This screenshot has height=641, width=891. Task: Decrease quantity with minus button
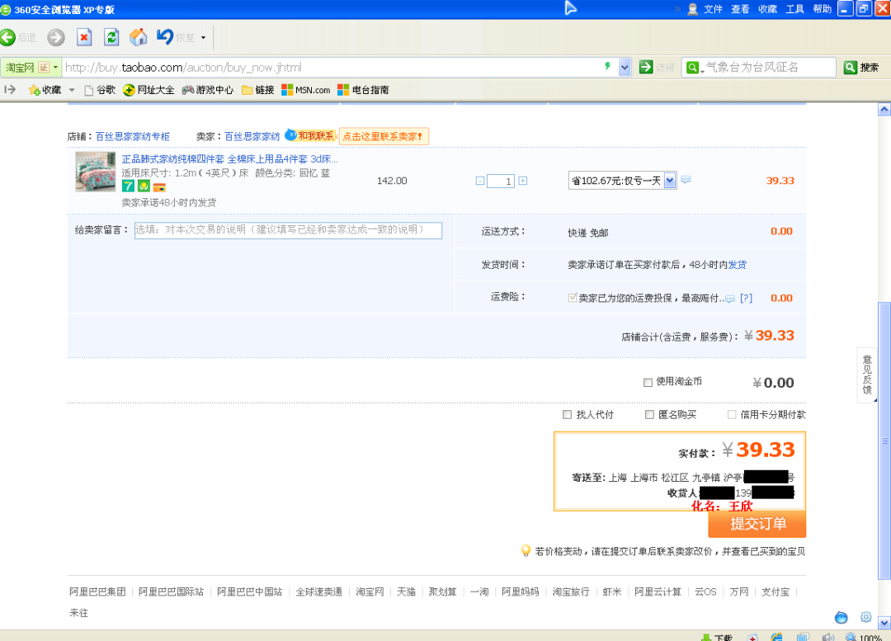pos(480,181)
